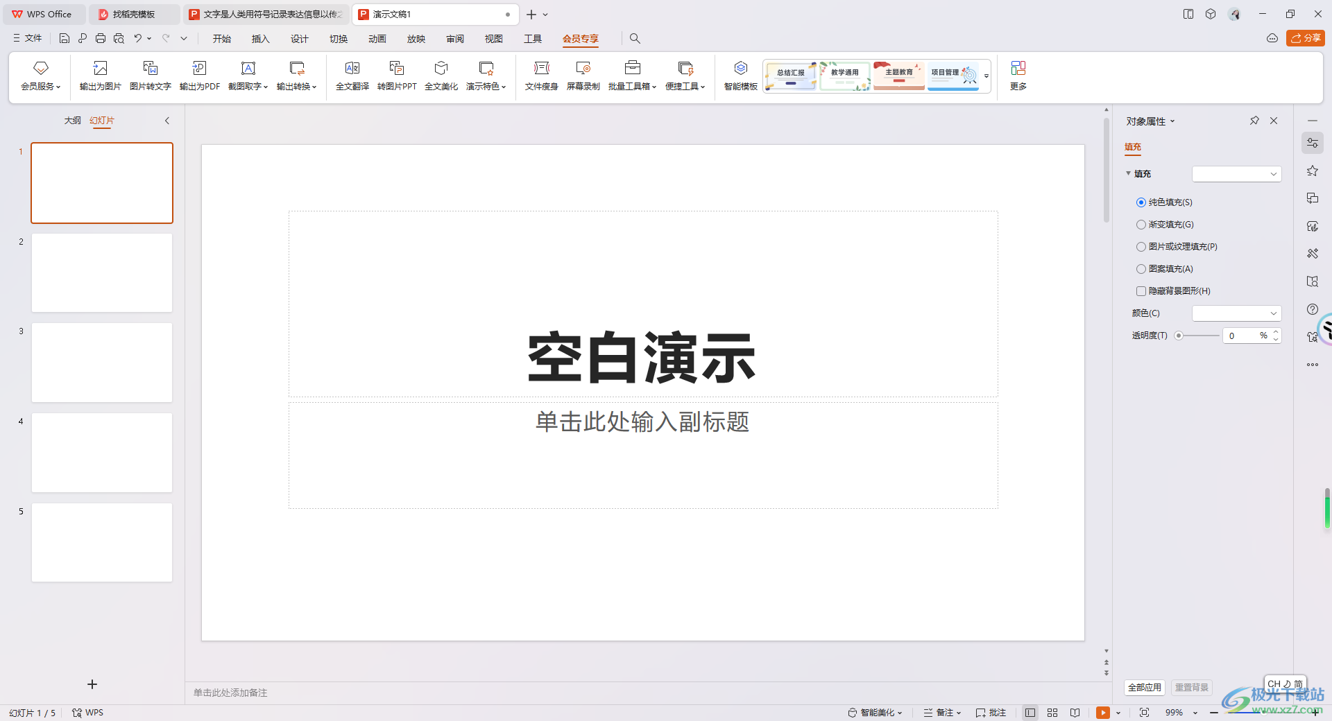The width and height of the screenshot is (1332, 721).
Task: Start slideshow from status bar play button
Action: [1102, 713]
